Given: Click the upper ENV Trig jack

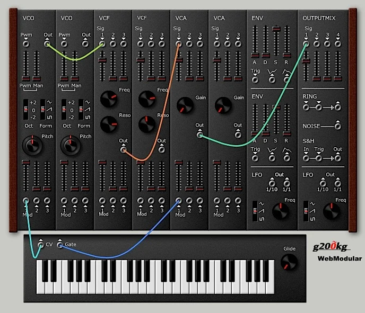Looking at the screenshot, I should click(x=255, y=80).
